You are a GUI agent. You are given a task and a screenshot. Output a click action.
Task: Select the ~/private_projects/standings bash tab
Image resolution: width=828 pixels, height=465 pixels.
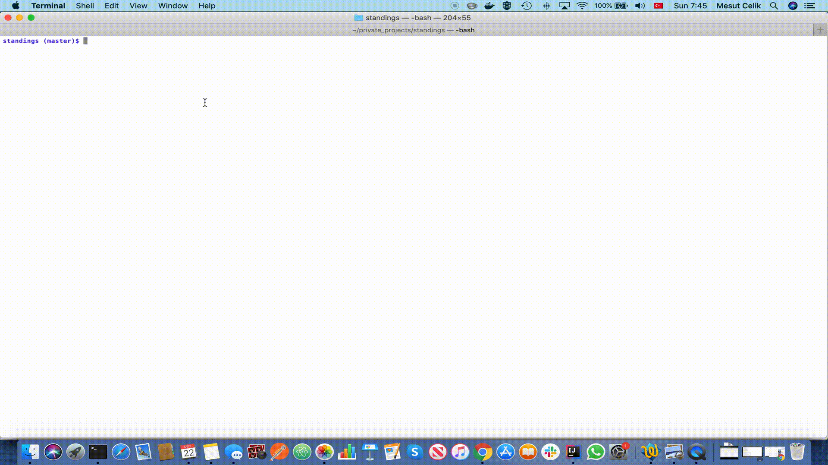(x=413, y=30)
